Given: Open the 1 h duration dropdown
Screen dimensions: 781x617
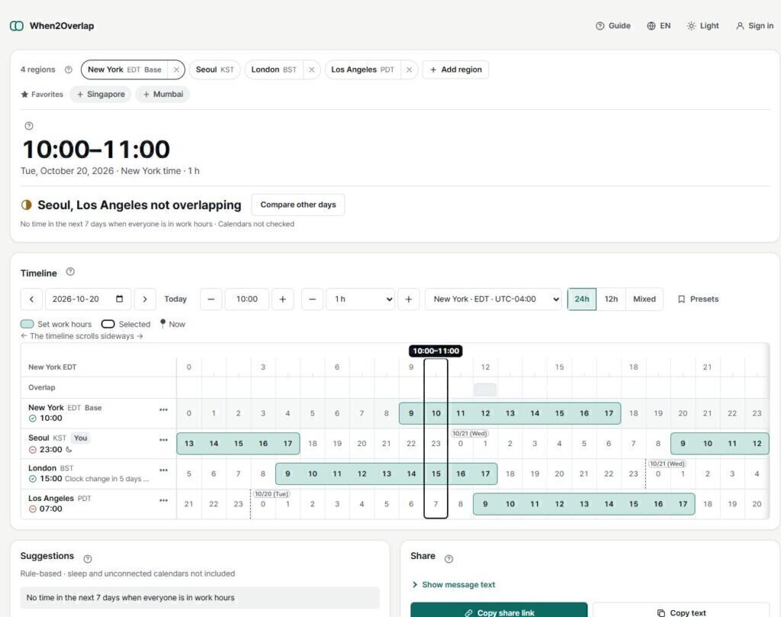Looking at the screenshot, I should click(x=361, y=299).
